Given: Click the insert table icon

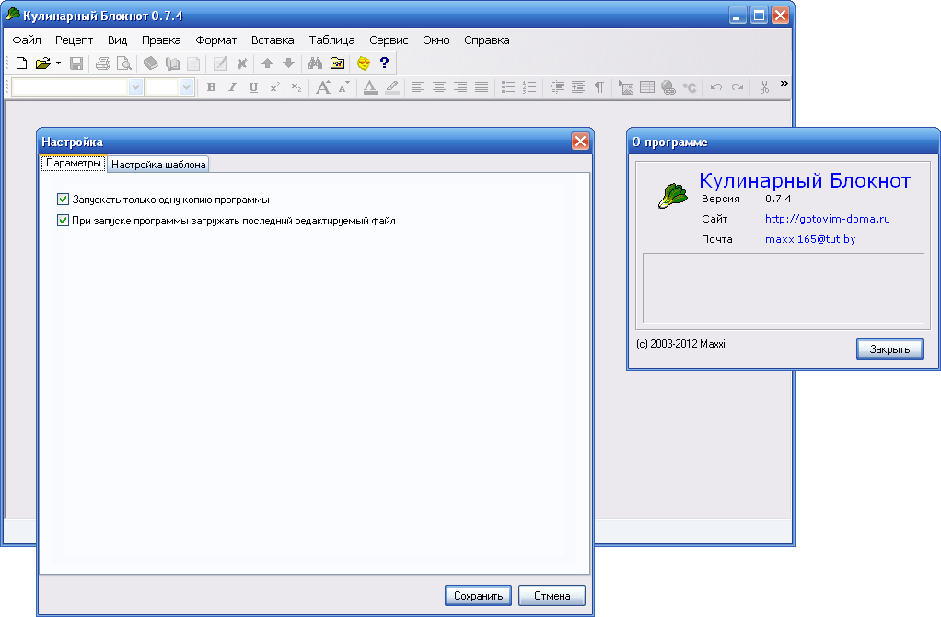Looking at the screenshot, I should (x=647, y=87).
